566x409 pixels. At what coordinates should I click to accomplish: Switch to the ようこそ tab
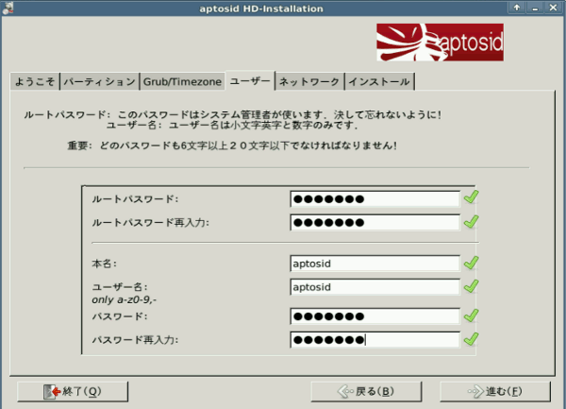point(36,82)
